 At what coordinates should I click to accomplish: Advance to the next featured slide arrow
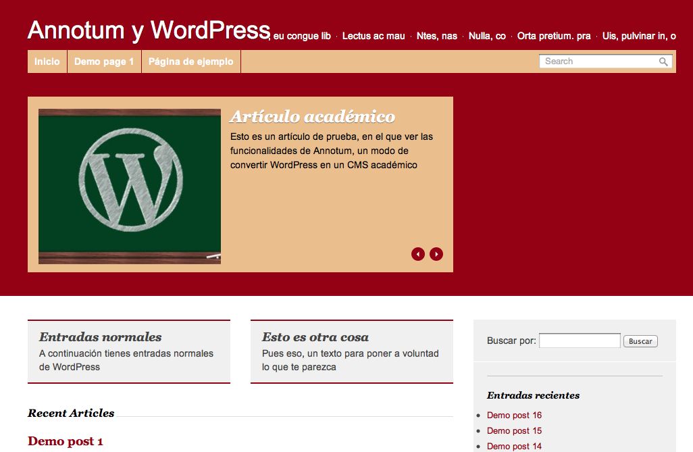436,254
